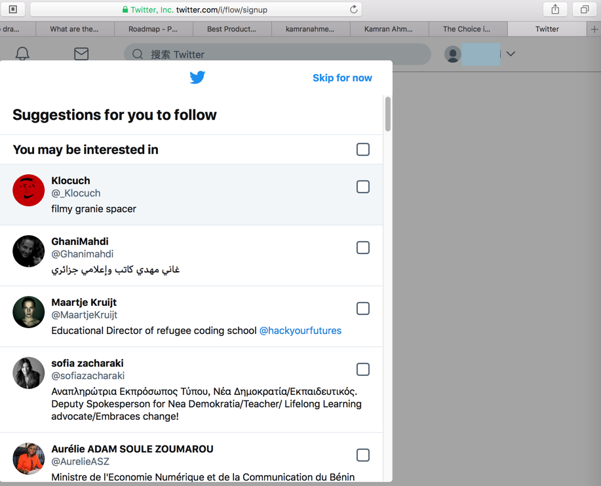Open the messages envelope icon

(x=81, y=54)
